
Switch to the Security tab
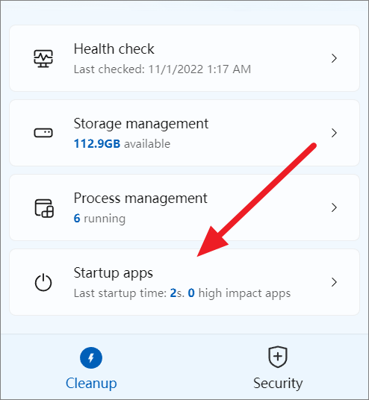278,367
